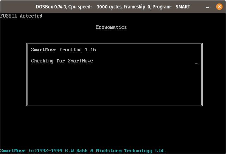Click the 'G.W.Babb' name in the footer
This screenshot has height=154, width=226.
point(76,151)
